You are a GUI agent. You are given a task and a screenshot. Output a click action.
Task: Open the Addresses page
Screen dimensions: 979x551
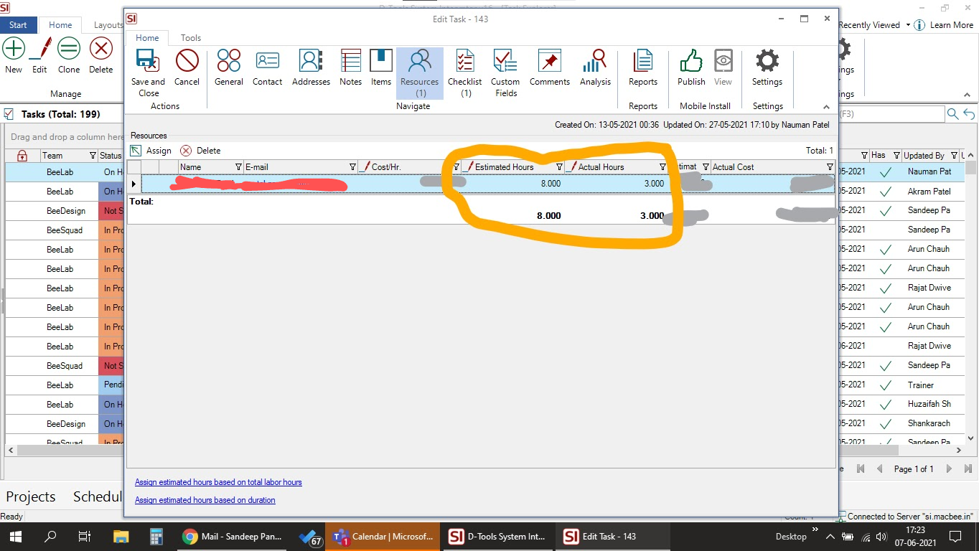[x=310, y=69]
